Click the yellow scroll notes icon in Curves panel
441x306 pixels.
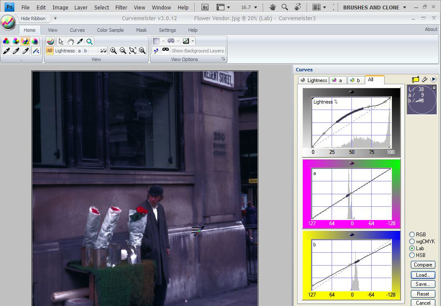416,80
